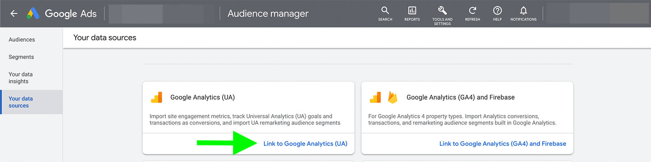
Task: Click the Your data sources page heading
Action: [x=105, y=37]
